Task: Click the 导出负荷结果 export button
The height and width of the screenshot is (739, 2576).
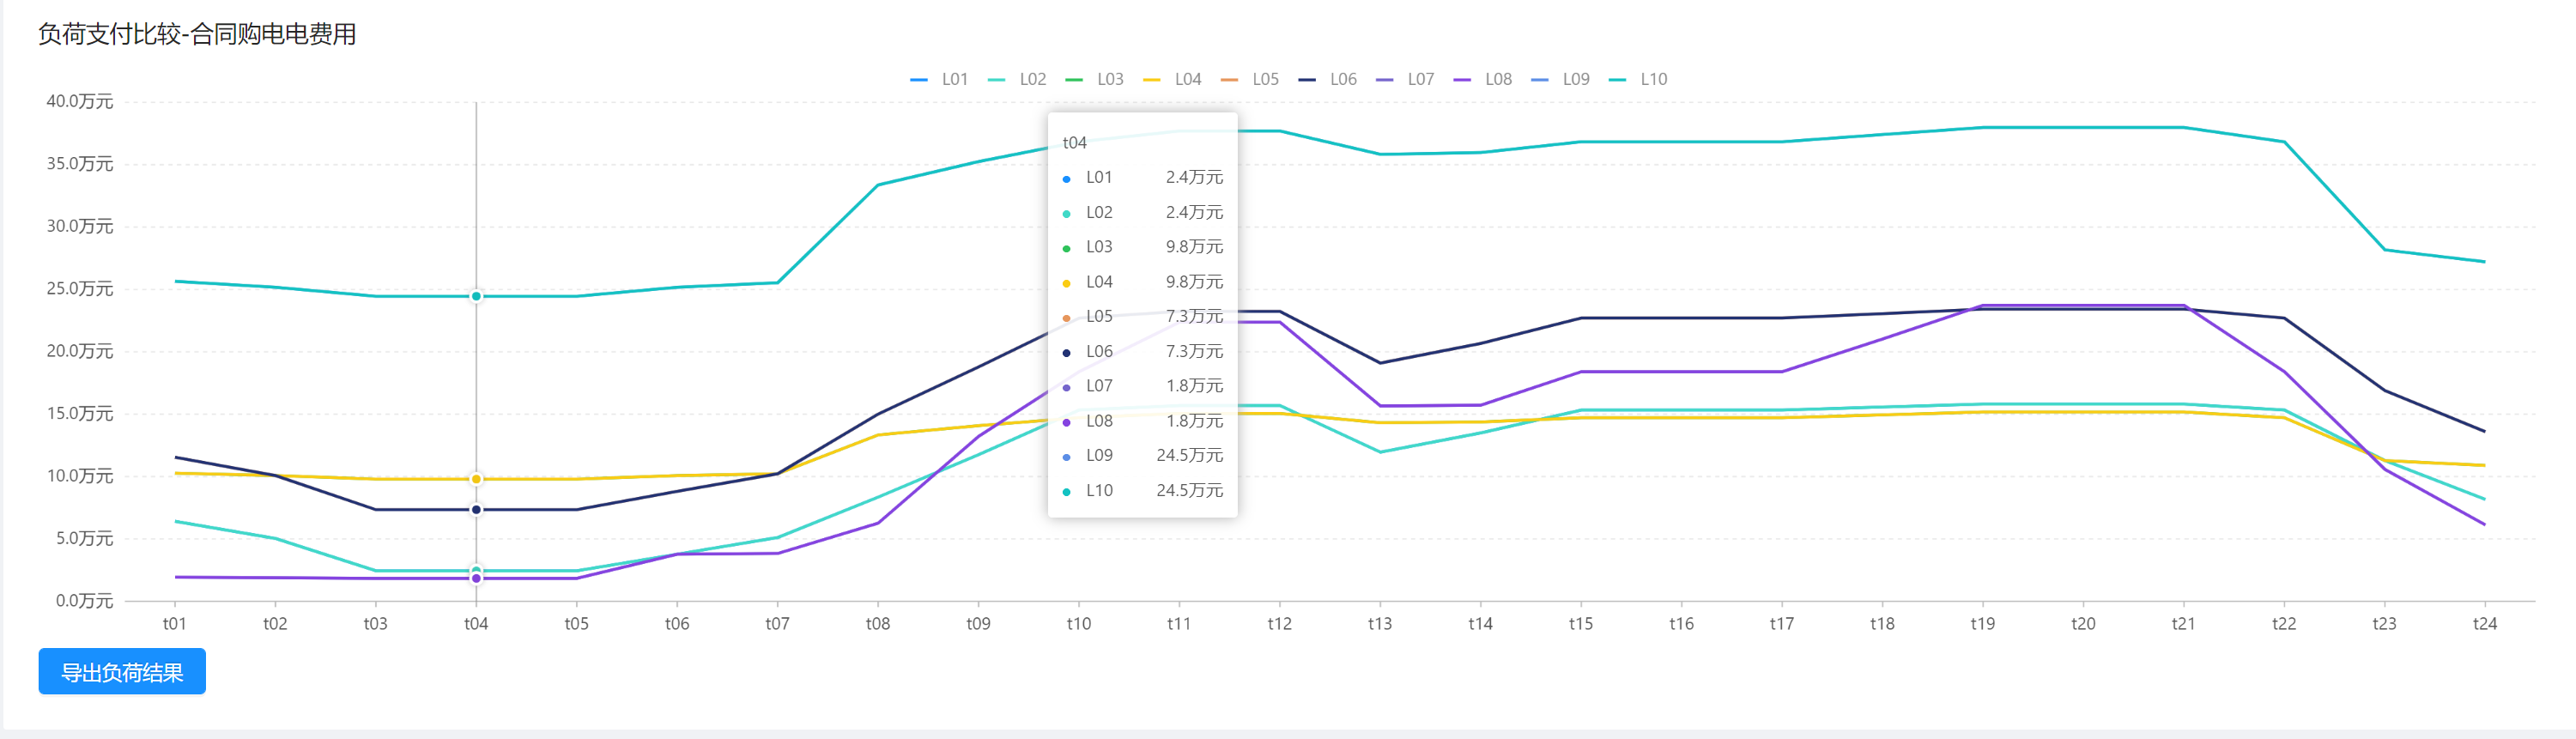Action: click(x=122, y=671)
